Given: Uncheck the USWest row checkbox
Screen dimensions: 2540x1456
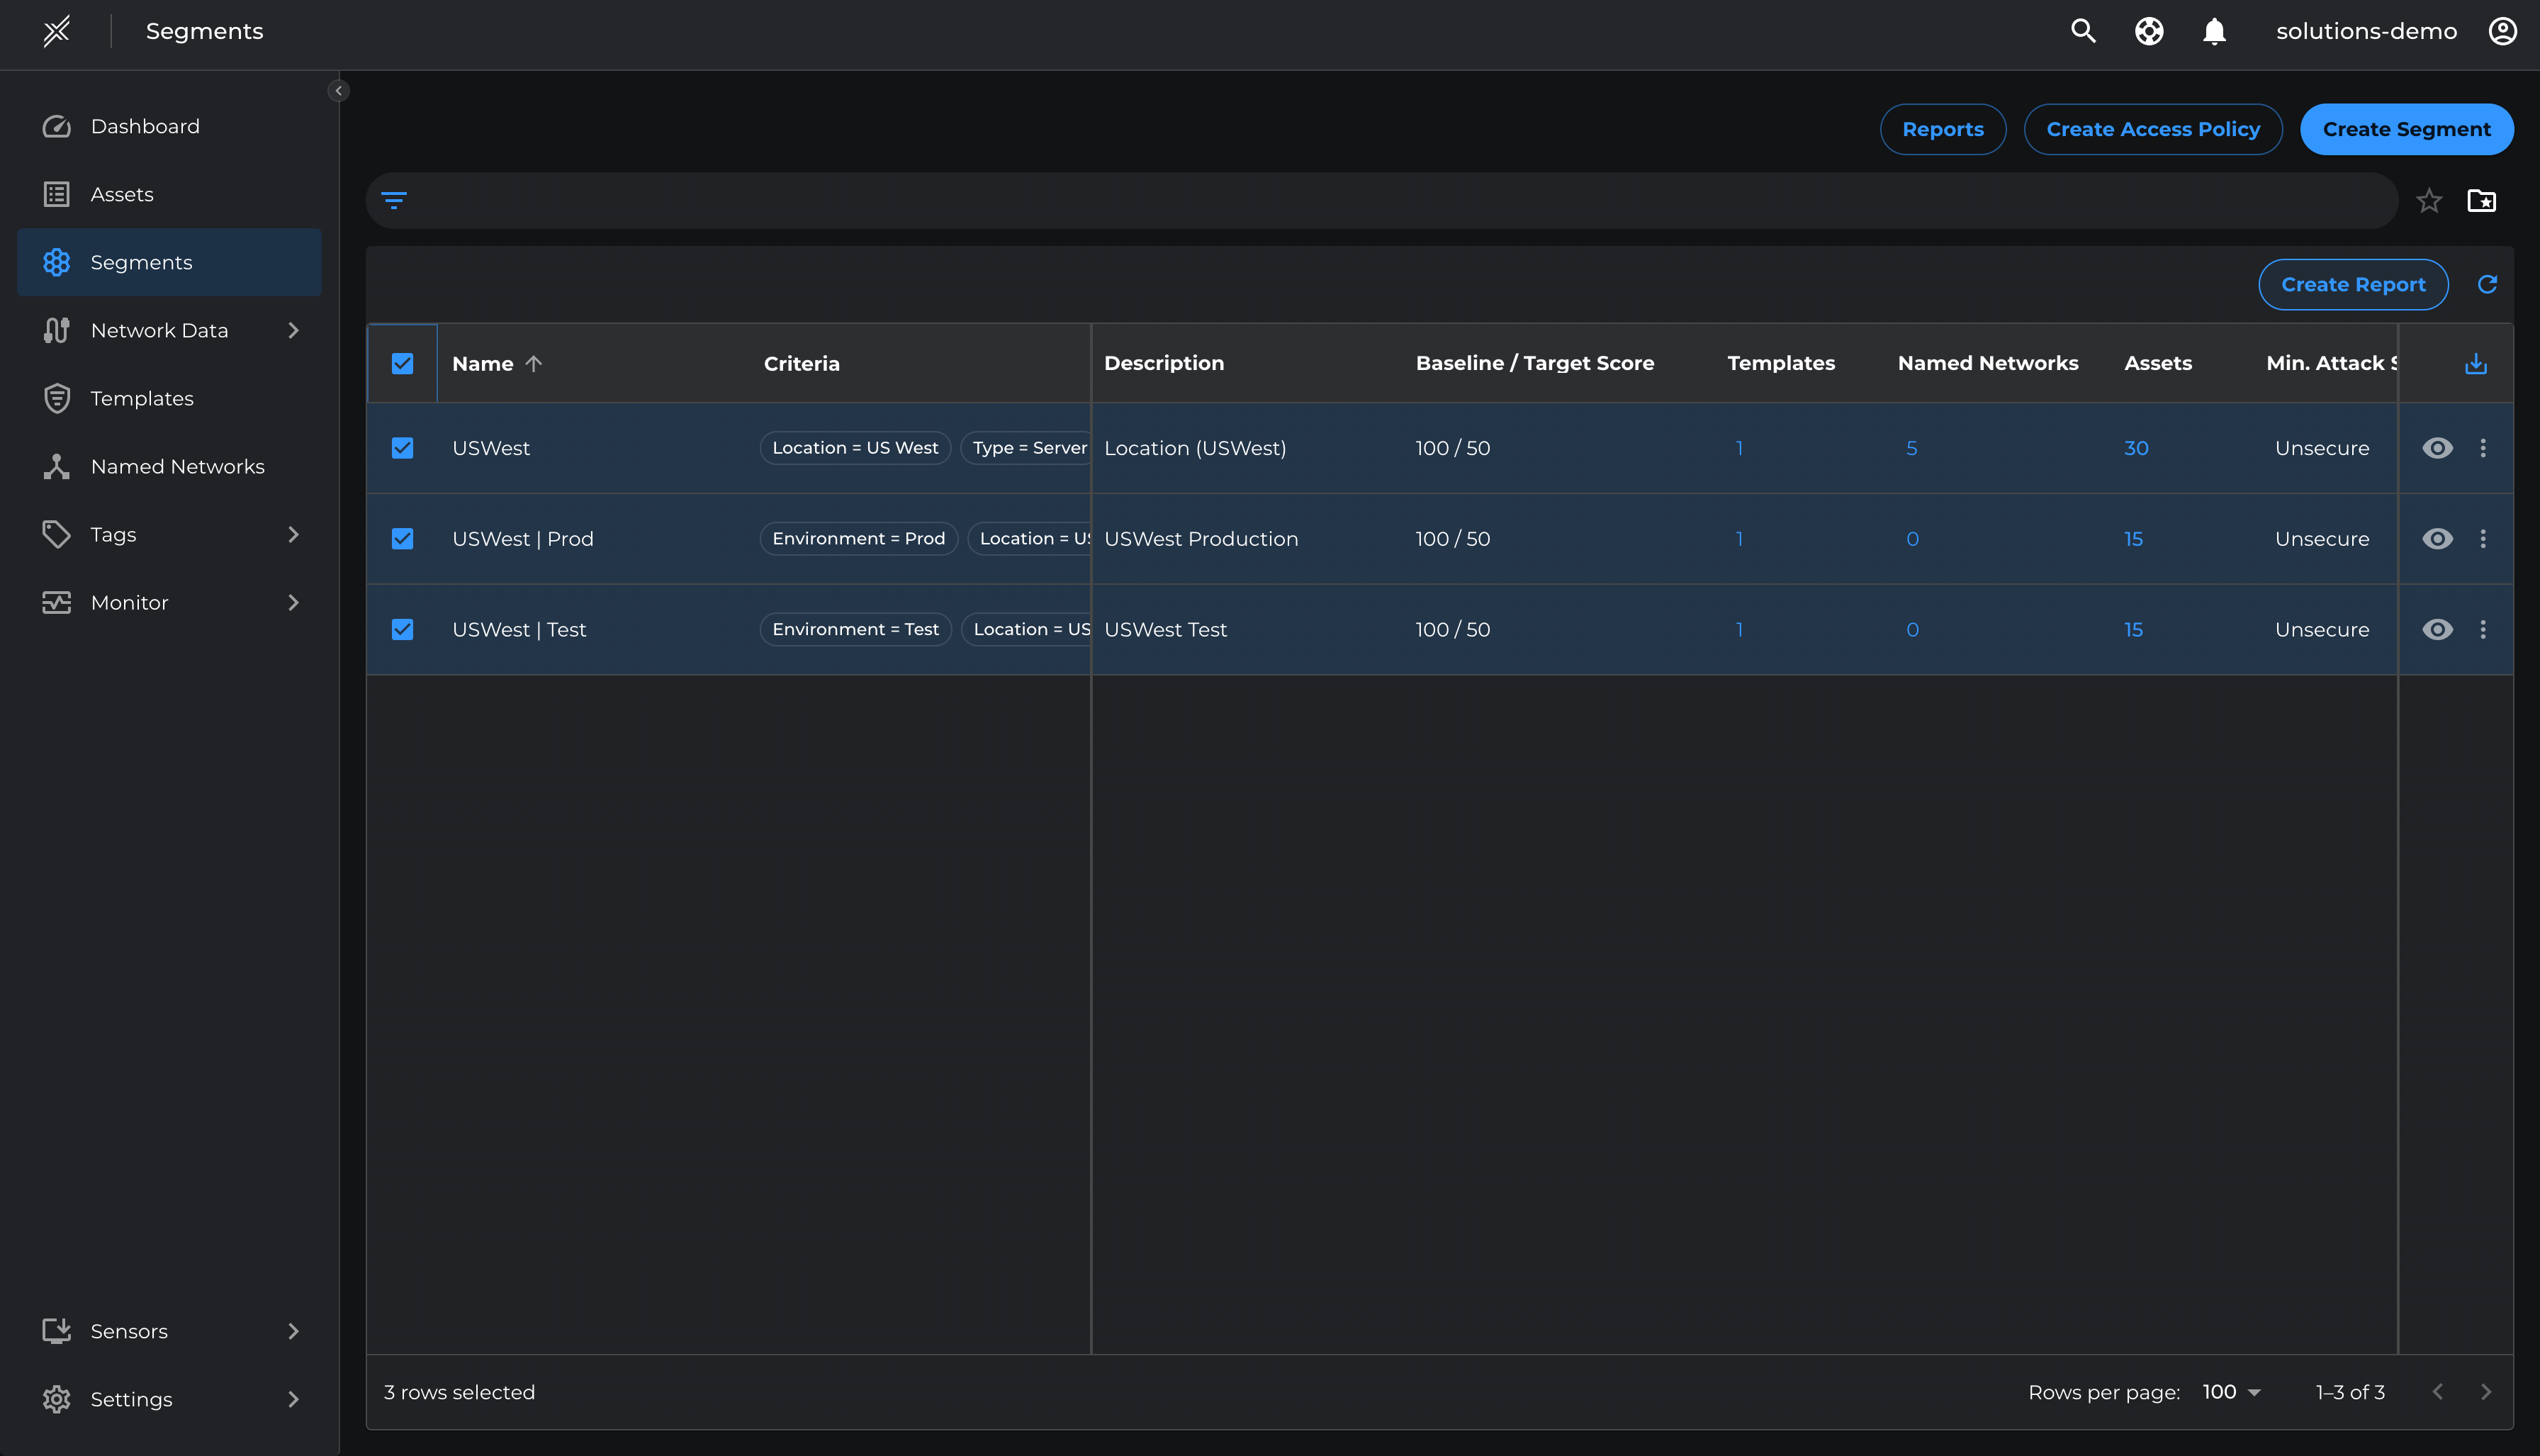Looking at the screenshot, I should pyautogui.click(x=403, y=448).
